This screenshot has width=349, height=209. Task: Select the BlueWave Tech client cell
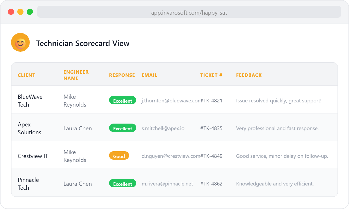pyautogui.click(x=30, y=101)
